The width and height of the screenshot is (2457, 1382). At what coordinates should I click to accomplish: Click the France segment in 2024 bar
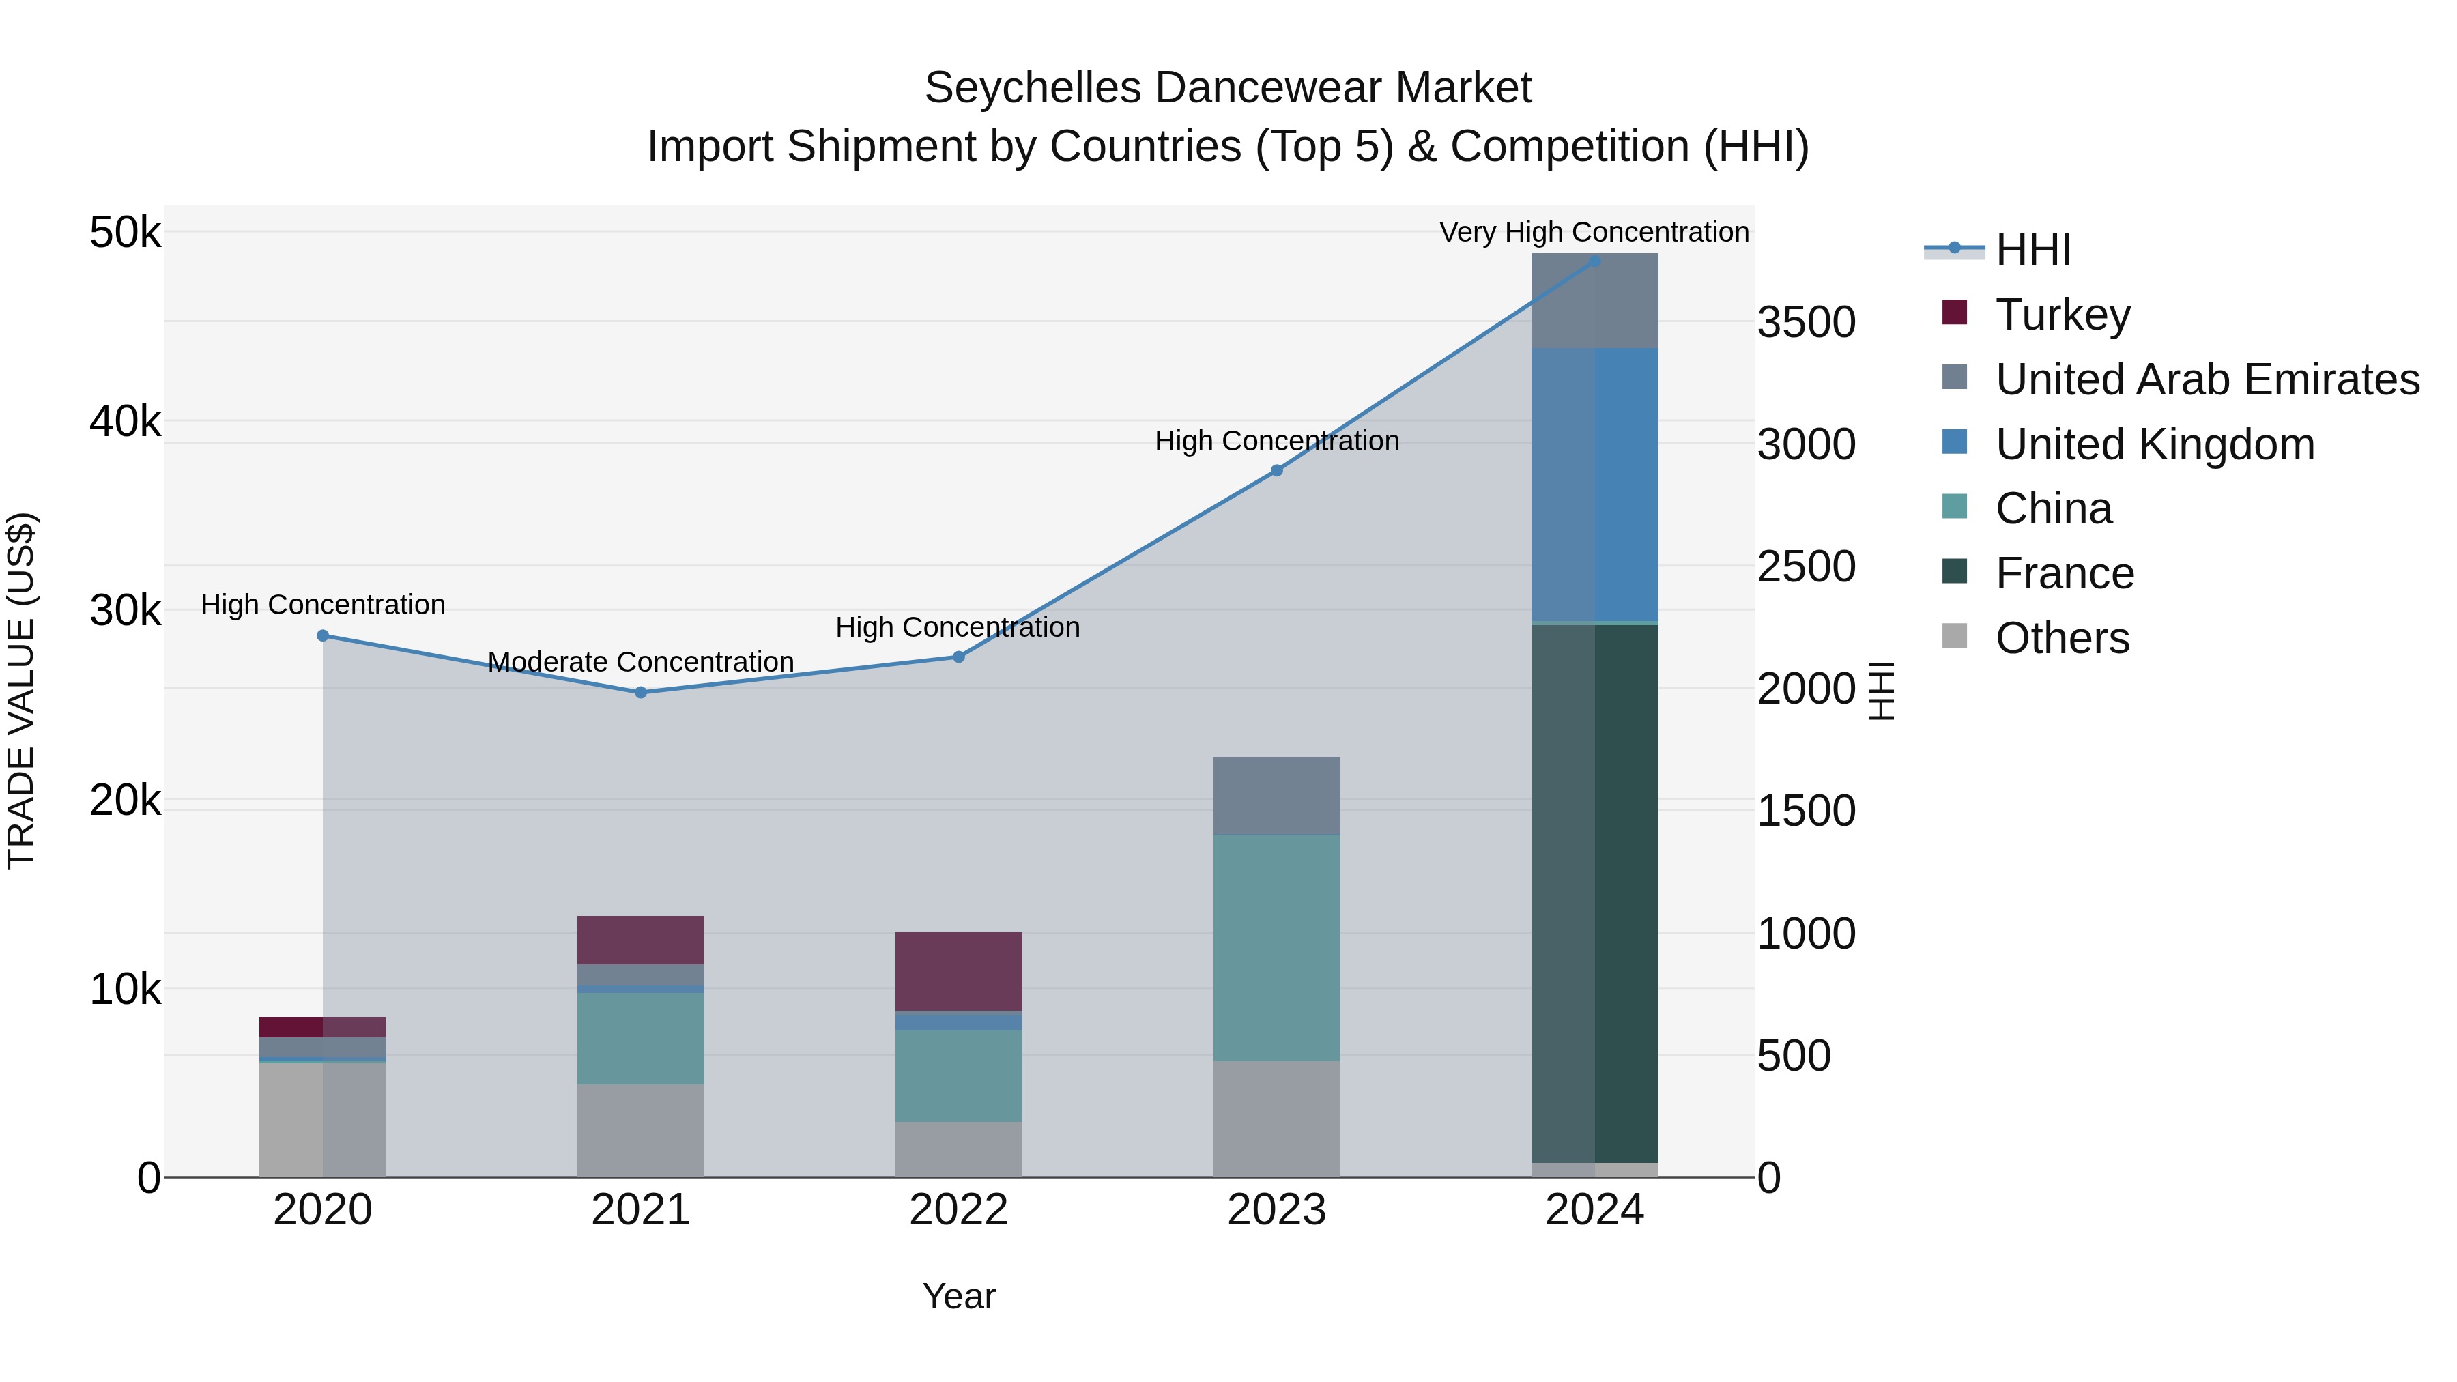click(1595, 893)
